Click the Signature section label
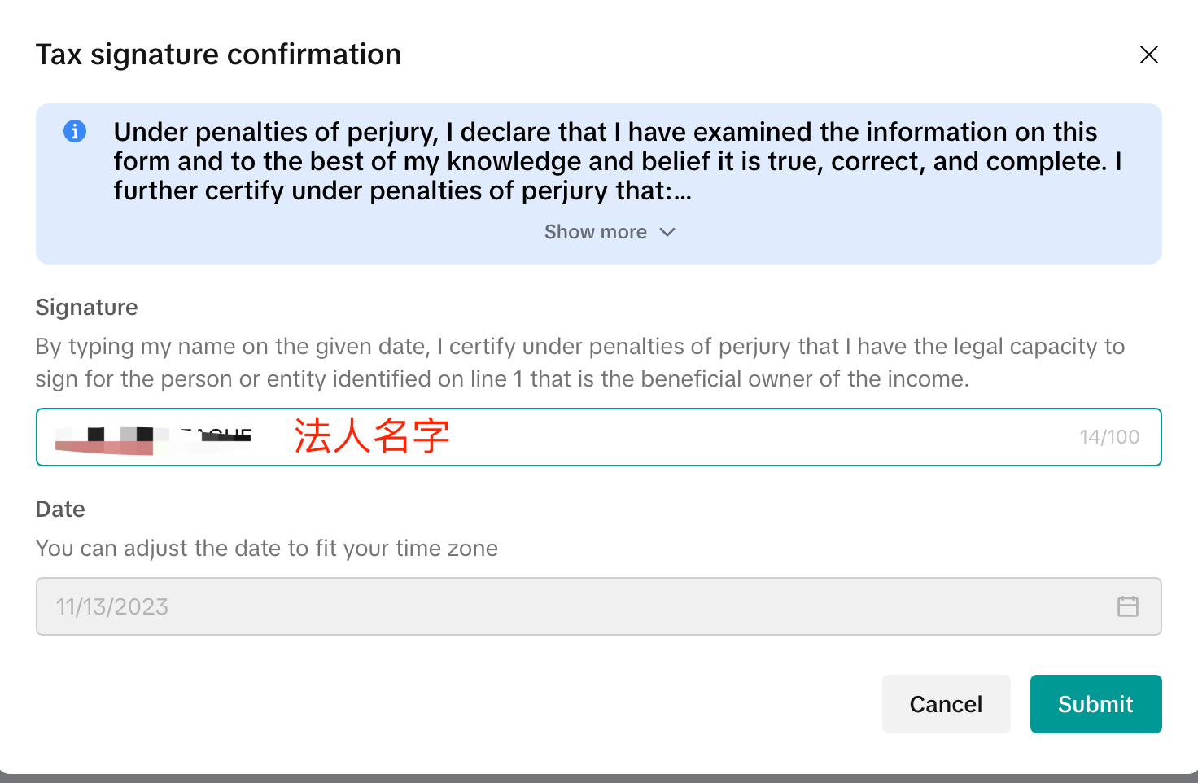 87,308
